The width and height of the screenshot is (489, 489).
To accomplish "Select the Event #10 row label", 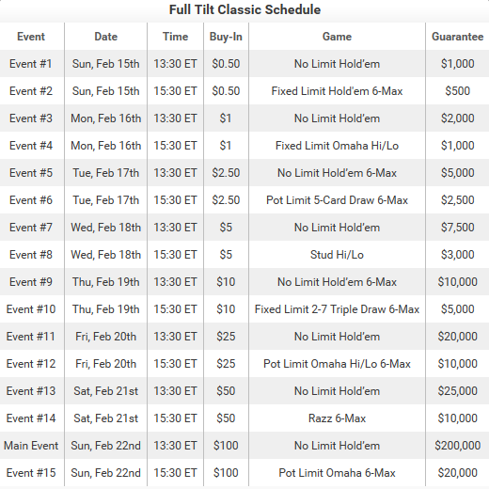I will pos(31,309).
